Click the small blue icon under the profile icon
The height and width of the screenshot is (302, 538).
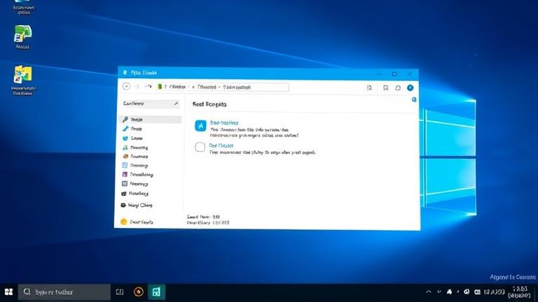(x=414, y=99)
